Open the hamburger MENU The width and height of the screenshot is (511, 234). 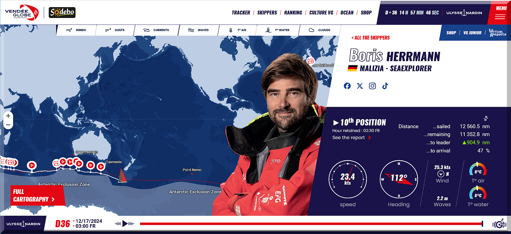point(500,13)
